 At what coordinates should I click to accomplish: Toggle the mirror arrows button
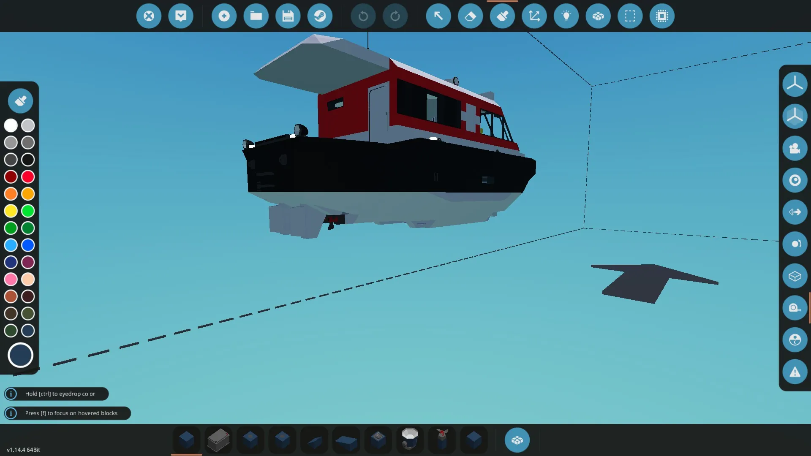795,212
